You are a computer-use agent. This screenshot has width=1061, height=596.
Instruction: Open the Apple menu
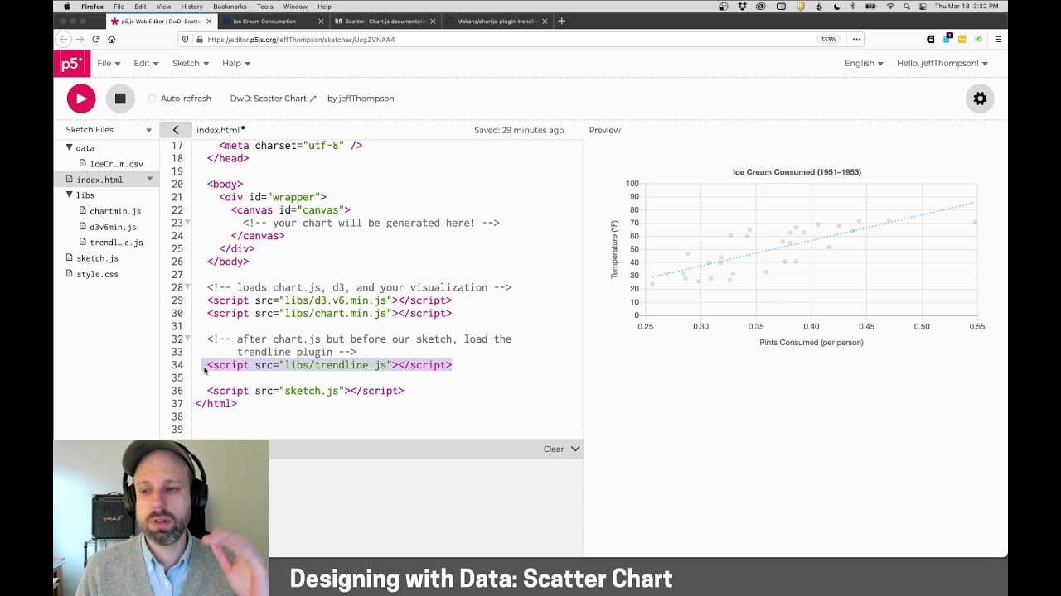point(66,7)
